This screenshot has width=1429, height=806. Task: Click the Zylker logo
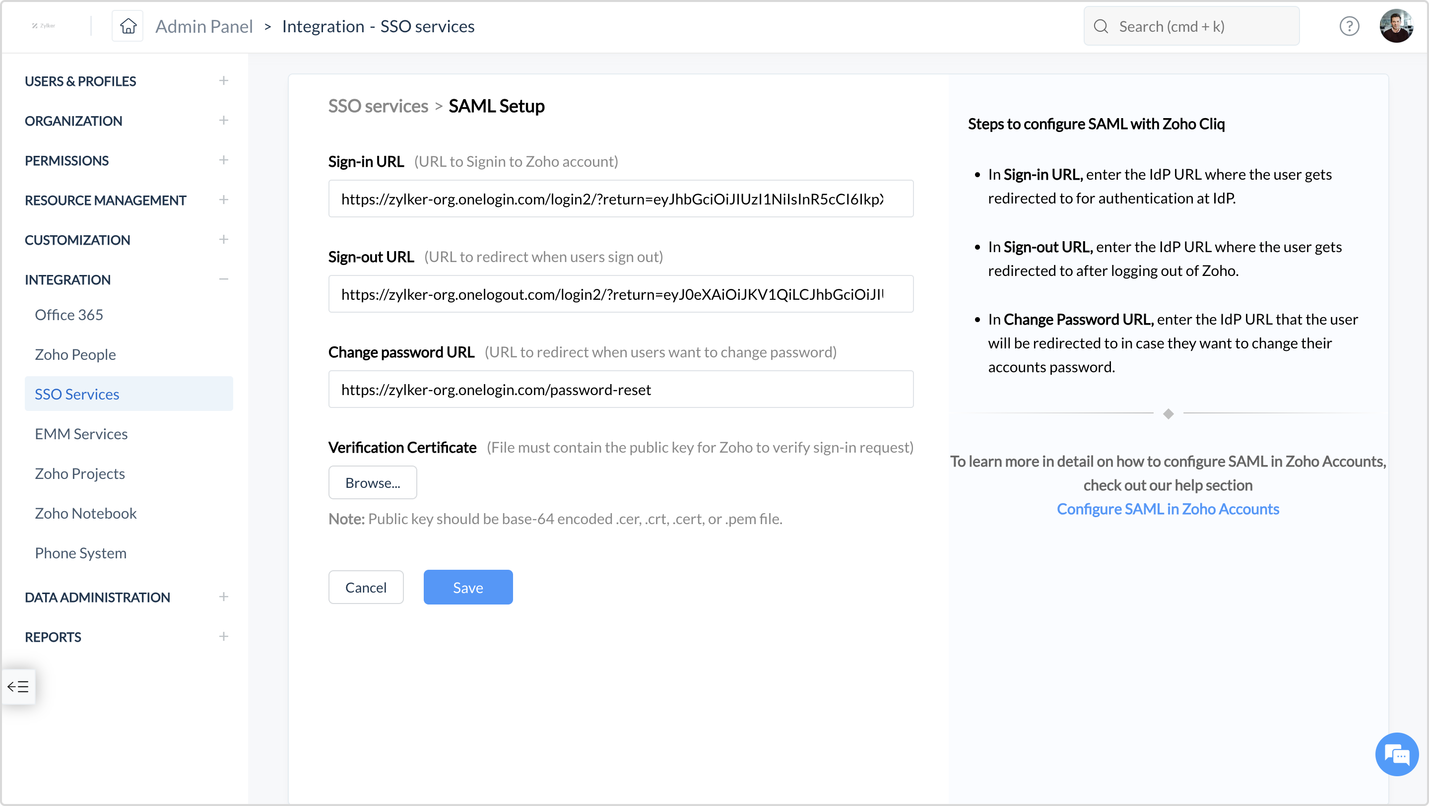coord(43,25)
